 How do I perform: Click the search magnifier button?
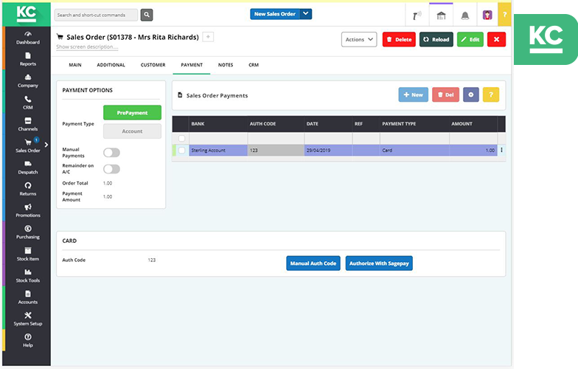coord(147,15)
